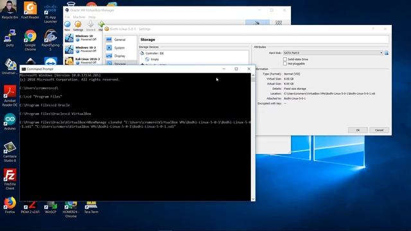Click the Virtual Size 8.00 GB value
The width and height of the screenshot is (411, 231).
(288, 79)
